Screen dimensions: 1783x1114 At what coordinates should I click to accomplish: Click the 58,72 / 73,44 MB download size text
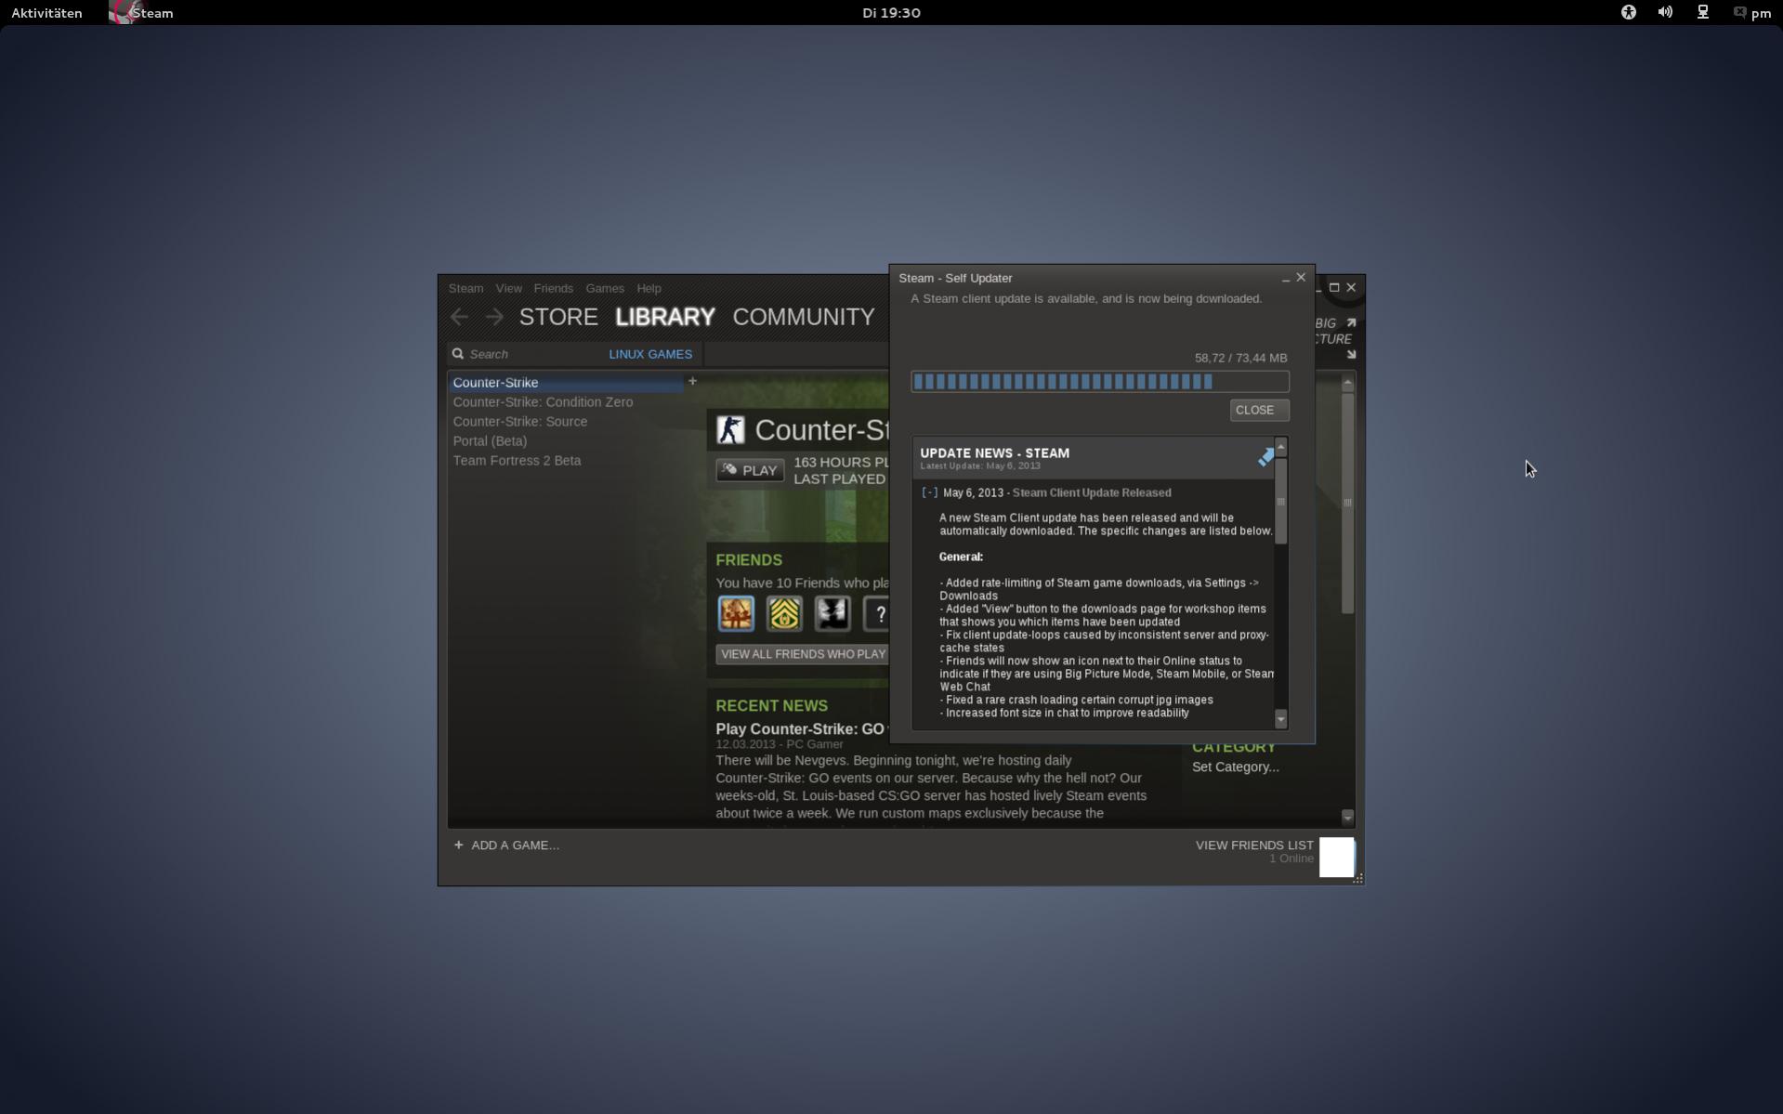pos(1240,358)
